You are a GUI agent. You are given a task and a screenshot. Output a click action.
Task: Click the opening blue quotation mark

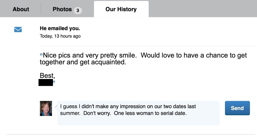pyautogui.click(x=41, y=55)
